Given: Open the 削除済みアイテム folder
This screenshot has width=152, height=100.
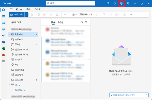Looking at the screenshot, I should point(23,54).
